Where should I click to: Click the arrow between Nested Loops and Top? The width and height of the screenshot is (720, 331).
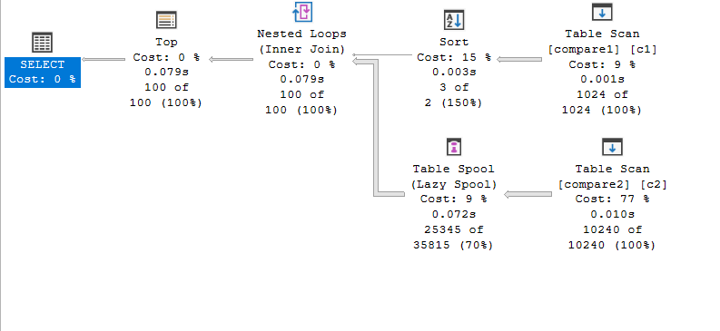click(x=231, y=59)
